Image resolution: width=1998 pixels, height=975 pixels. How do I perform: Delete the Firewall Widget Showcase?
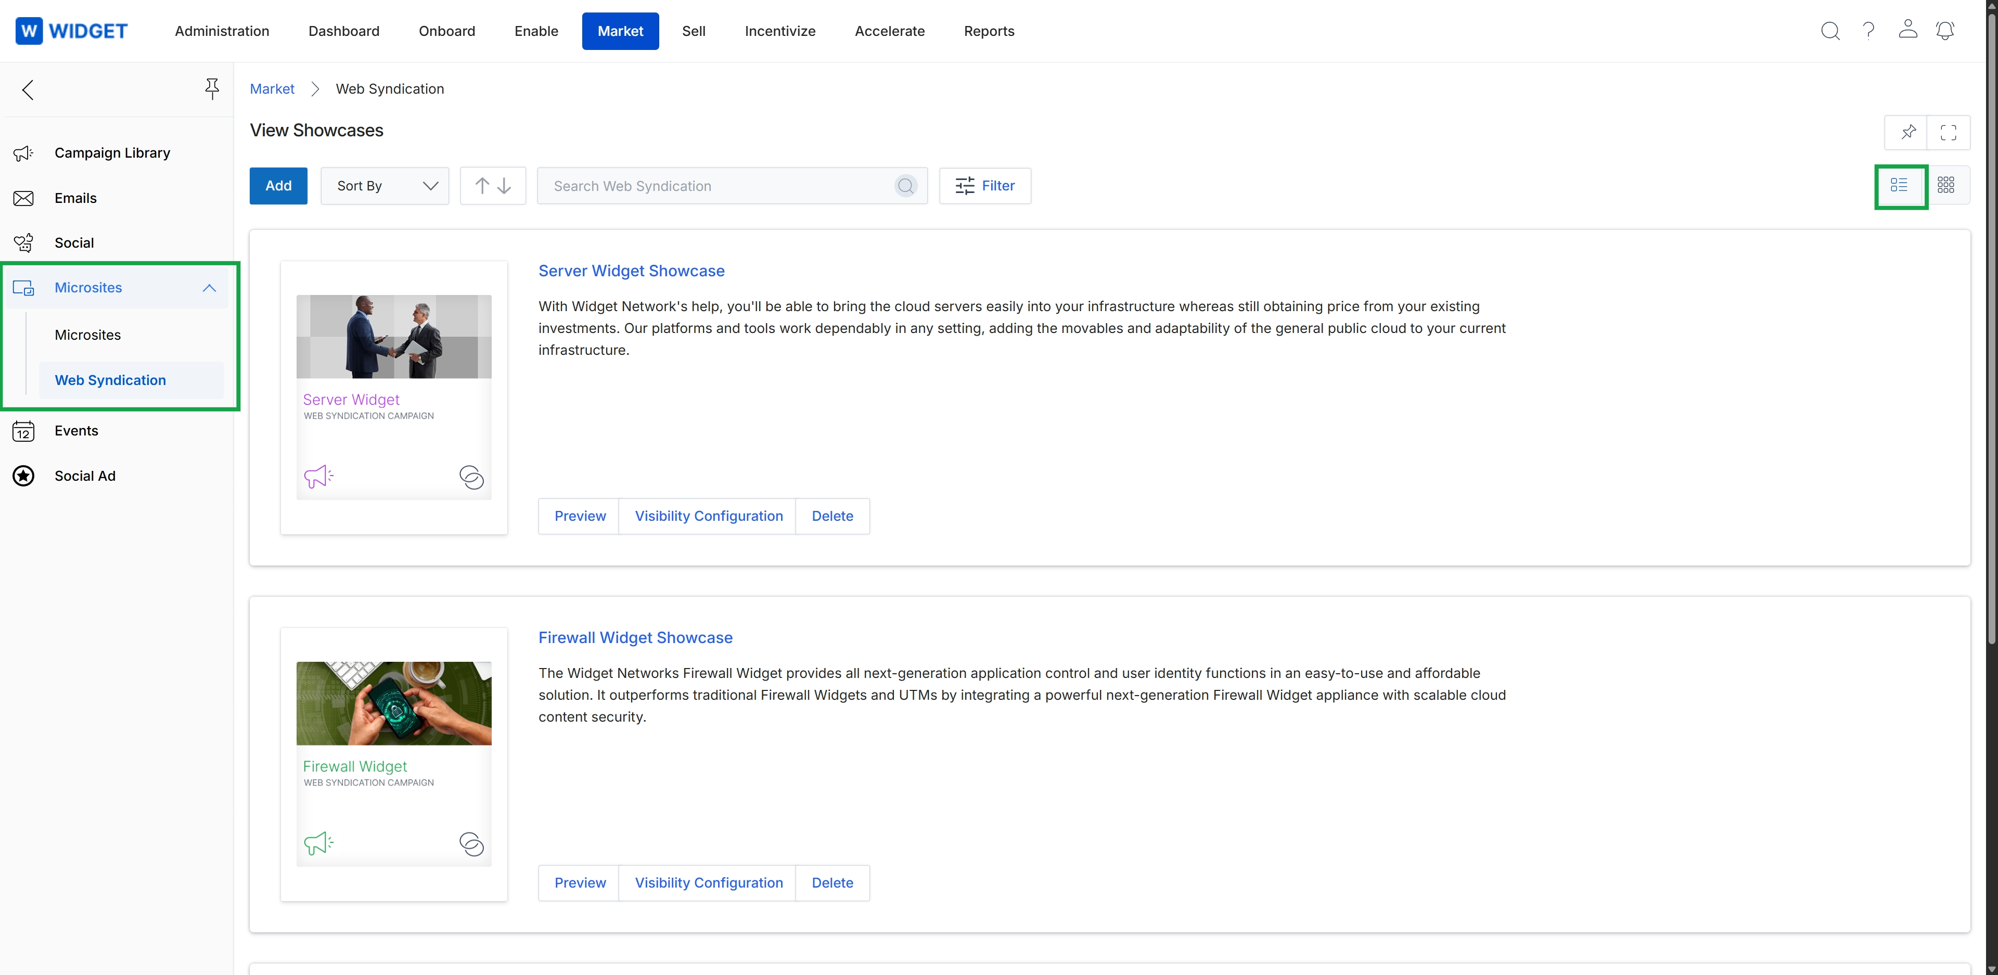tap(832, 883)
